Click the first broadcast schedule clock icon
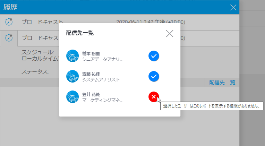 [9, 22]
